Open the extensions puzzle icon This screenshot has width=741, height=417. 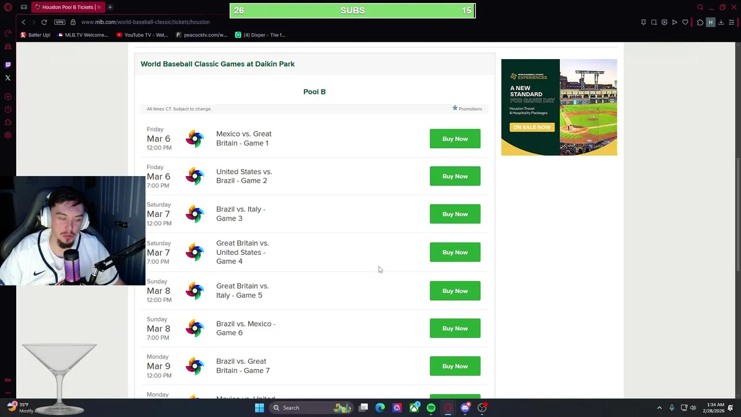click(x=700, y=22)
